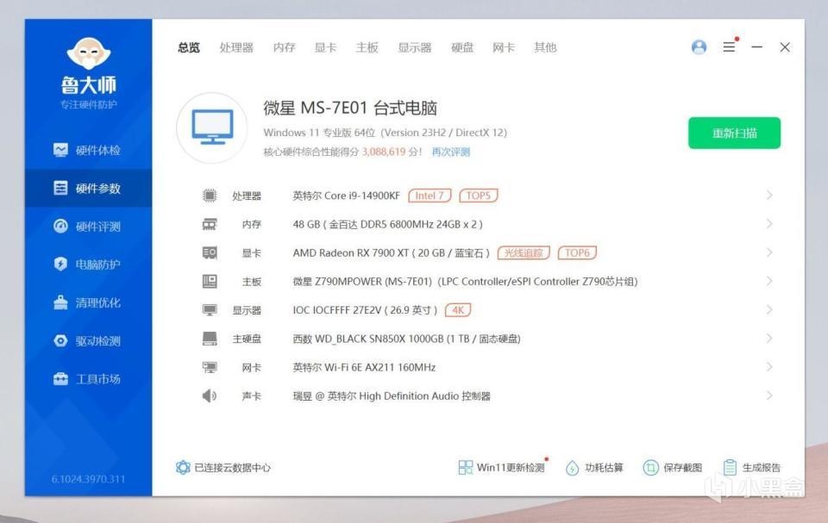The width and height of the screenshot is (828, 523).
Task: Expand the 处理器 row chevron
Action: (769, 196)
